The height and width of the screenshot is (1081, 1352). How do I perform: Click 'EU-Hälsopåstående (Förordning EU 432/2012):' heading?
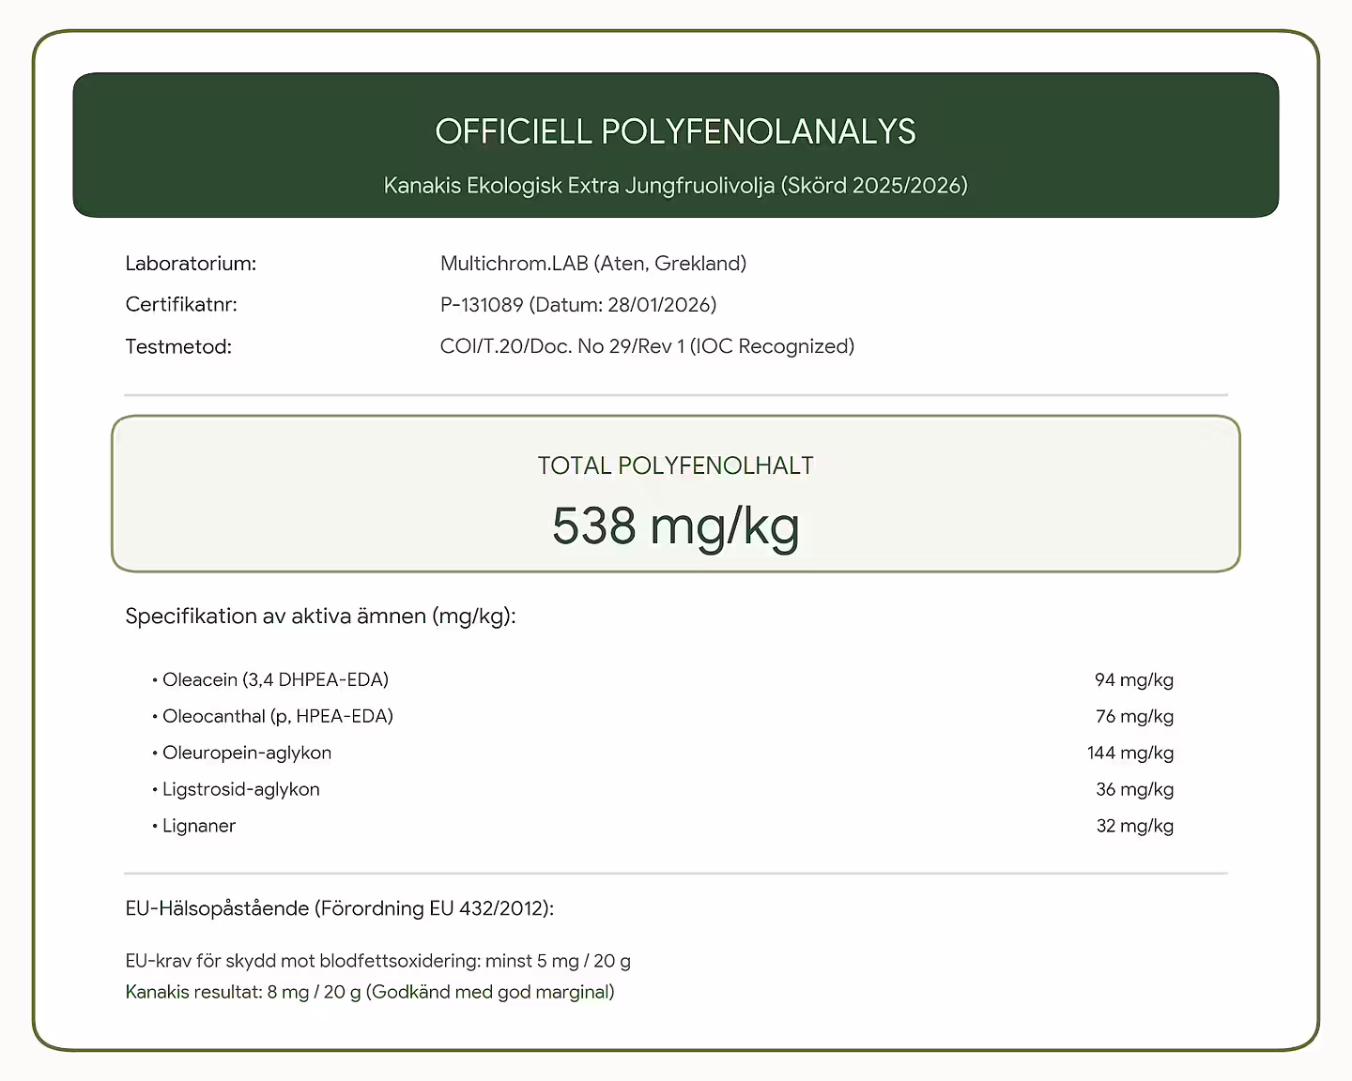[x=340, y=908]
